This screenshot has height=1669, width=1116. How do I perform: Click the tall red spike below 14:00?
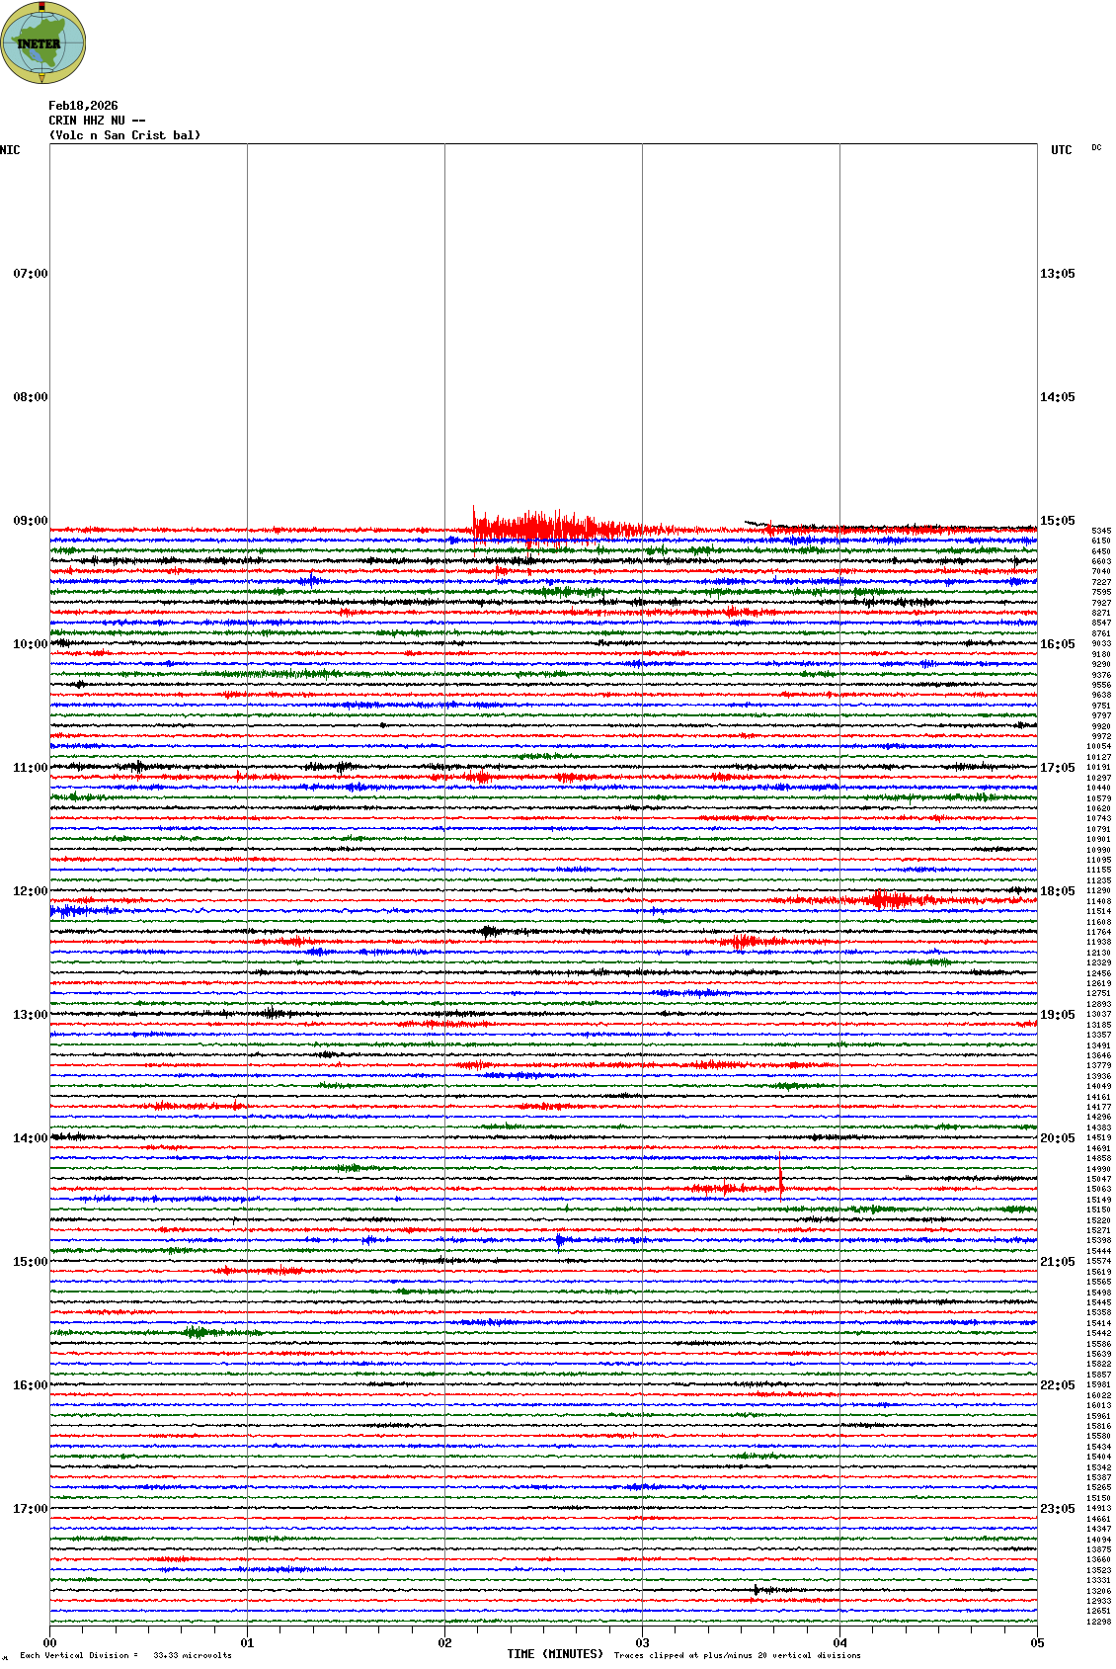point(781,1180)
